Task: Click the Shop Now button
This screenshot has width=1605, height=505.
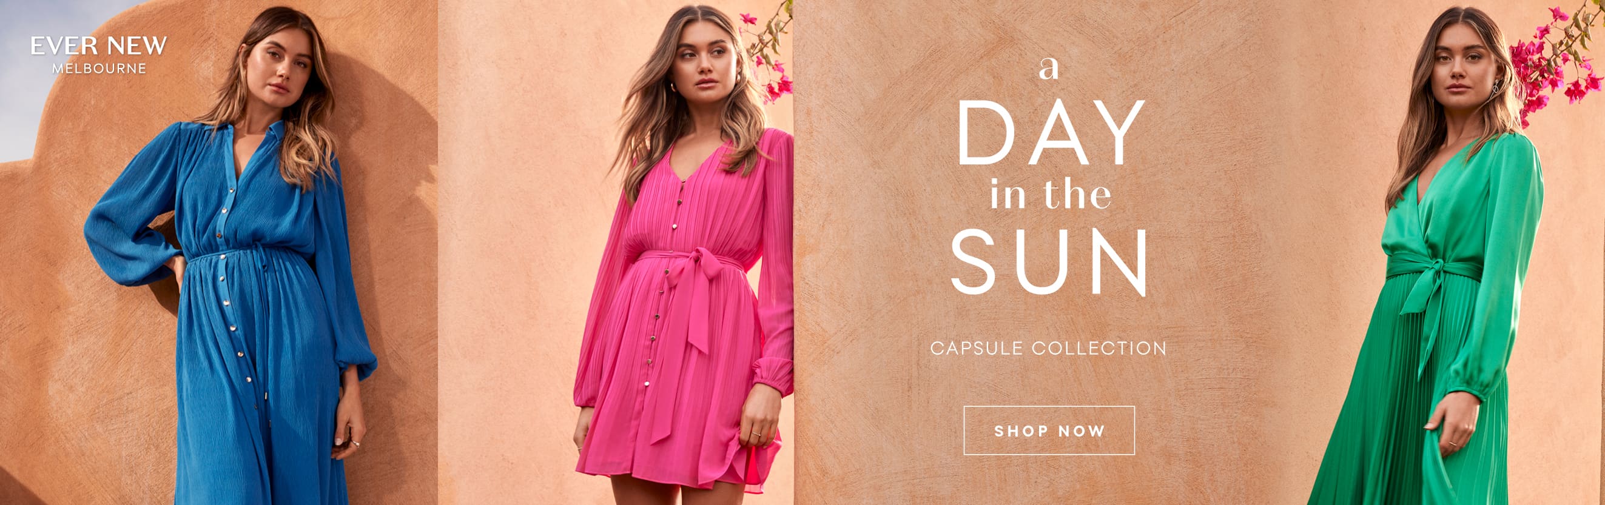Action: (x=1049, y=430)
